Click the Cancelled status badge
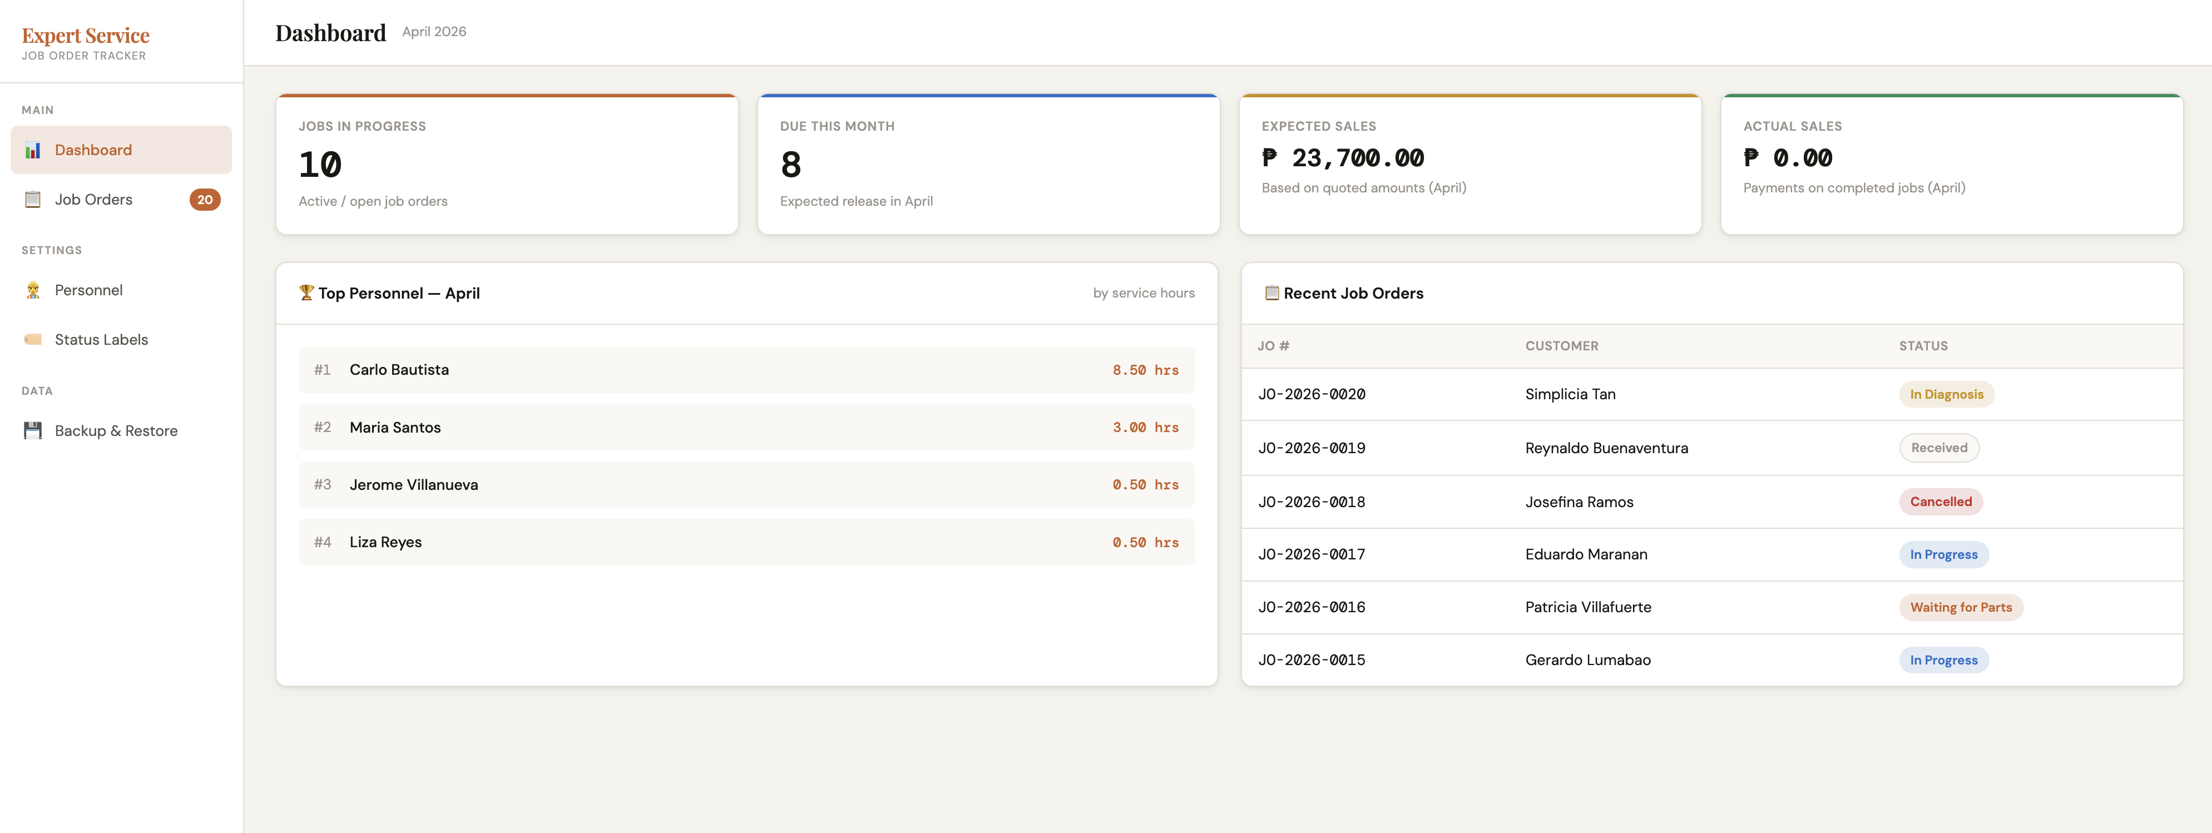This screenshot has width=2212, height=833. (x=1940, y=502)
